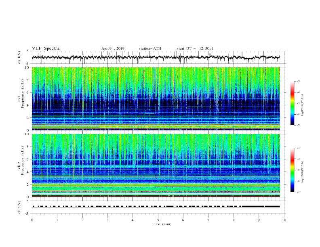Click the time axis tick label "3"

(x=107, y=220)
